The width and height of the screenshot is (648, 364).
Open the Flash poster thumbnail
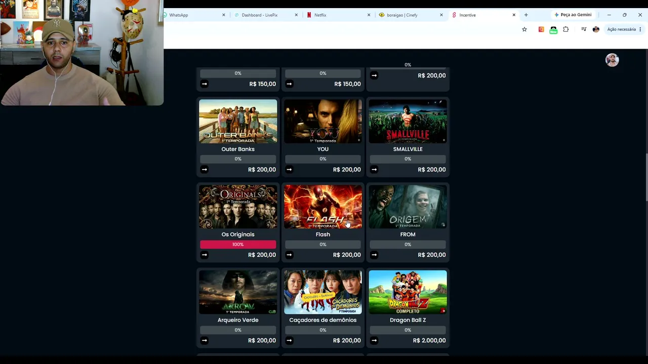tap(323, 207)
